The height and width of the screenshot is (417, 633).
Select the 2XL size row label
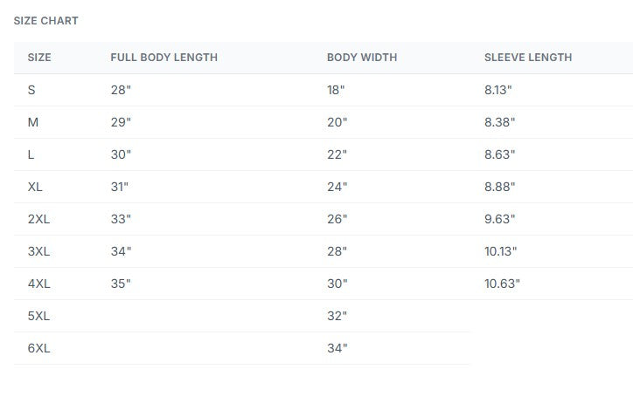[38, 219]
